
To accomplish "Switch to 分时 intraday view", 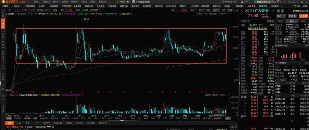I will click(x=9, y=10).
